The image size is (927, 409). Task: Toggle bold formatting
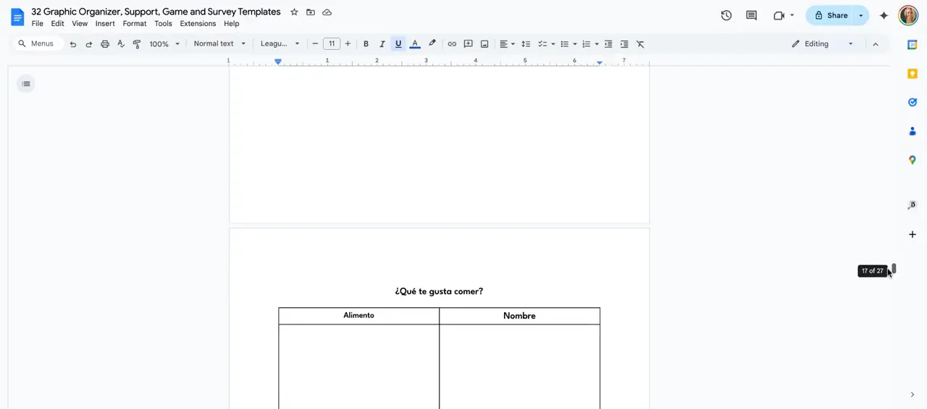(366, 44)
